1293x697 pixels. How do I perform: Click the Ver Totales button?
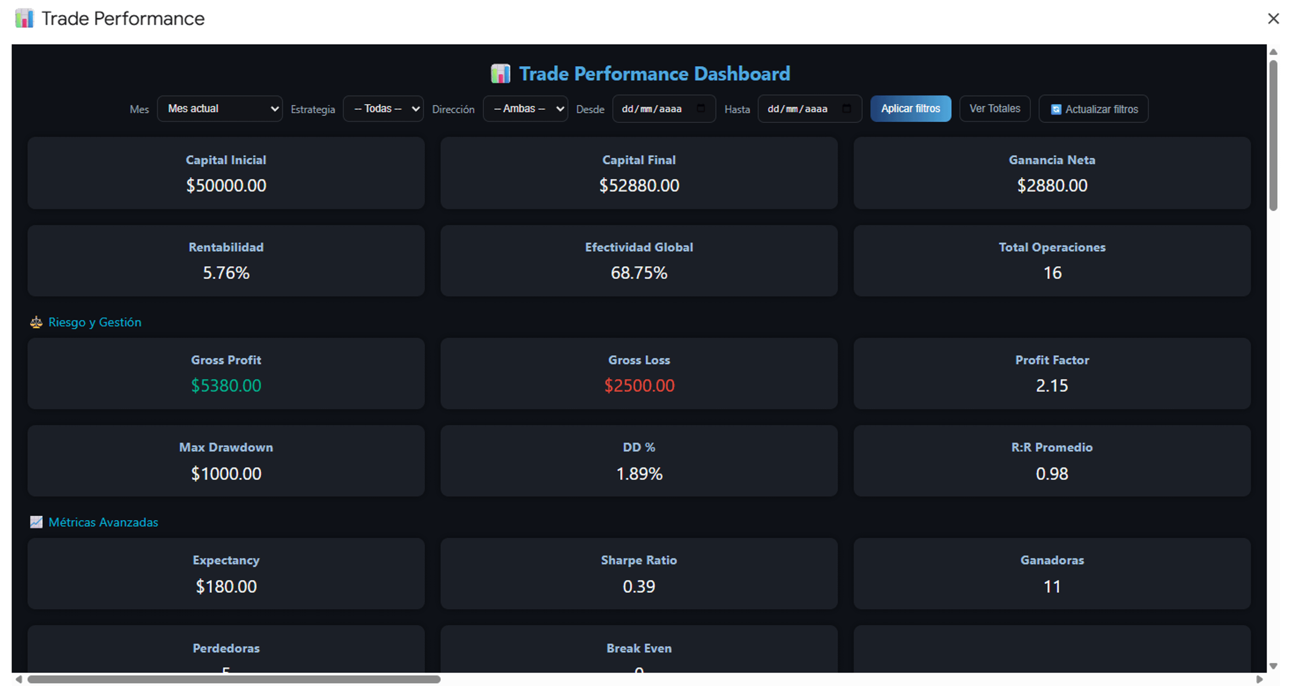(994, 109)
